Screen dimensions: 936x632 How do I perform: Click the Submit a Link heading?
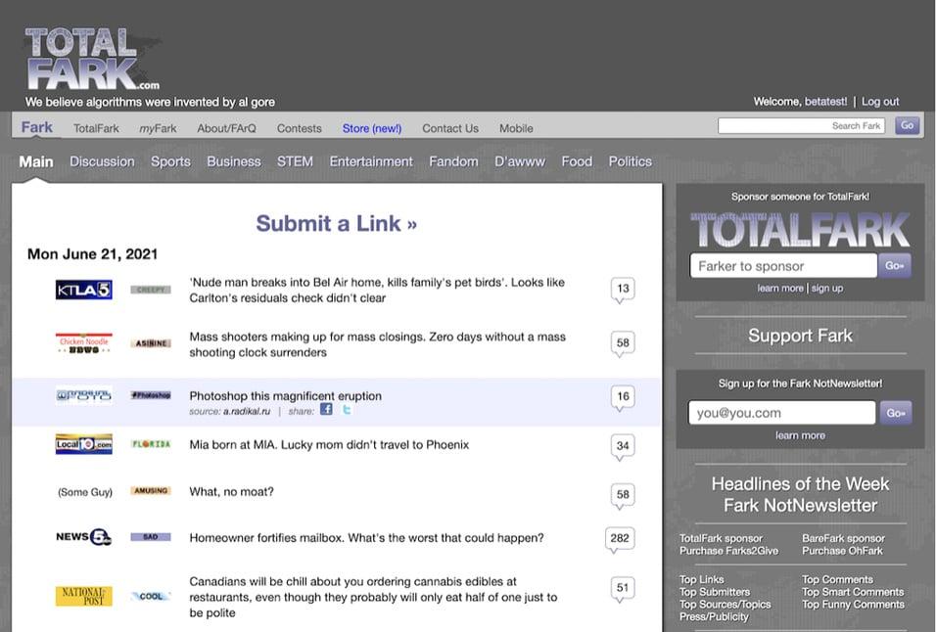[x=337, y=224]
